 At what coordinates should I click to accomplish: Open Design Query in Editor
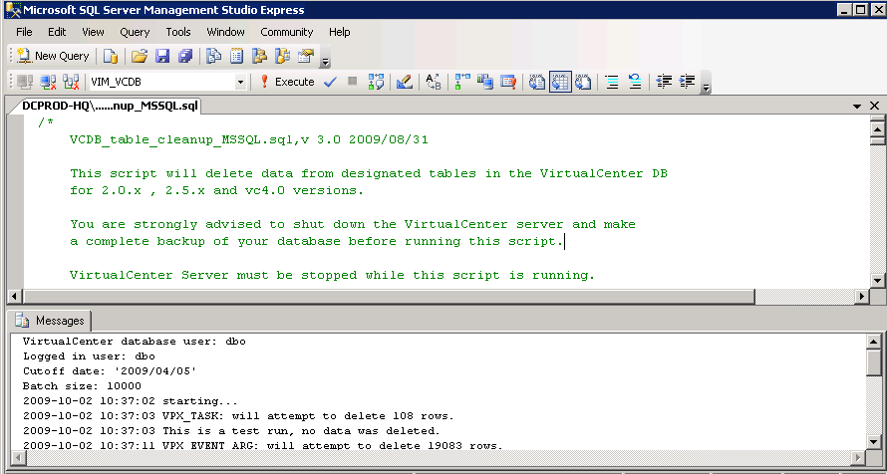(x=405, y=82)
